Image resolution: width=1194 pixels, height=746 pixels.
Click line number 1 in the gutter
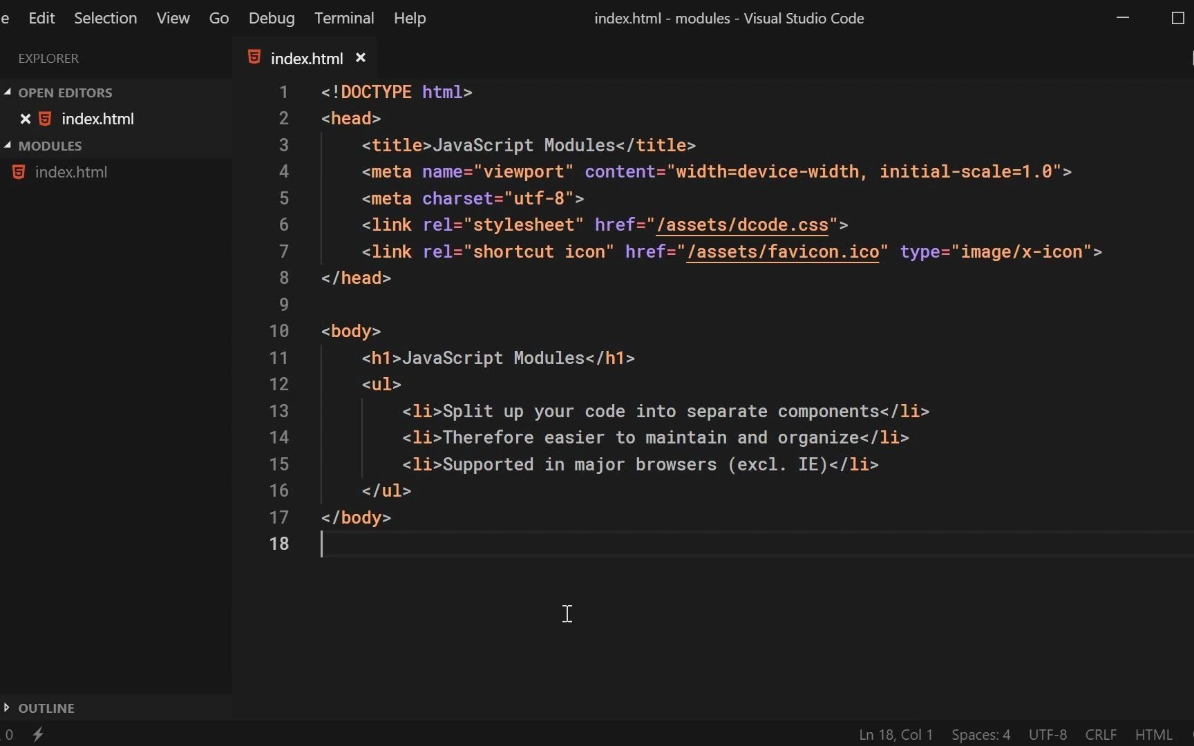click(x=283, y=93)
